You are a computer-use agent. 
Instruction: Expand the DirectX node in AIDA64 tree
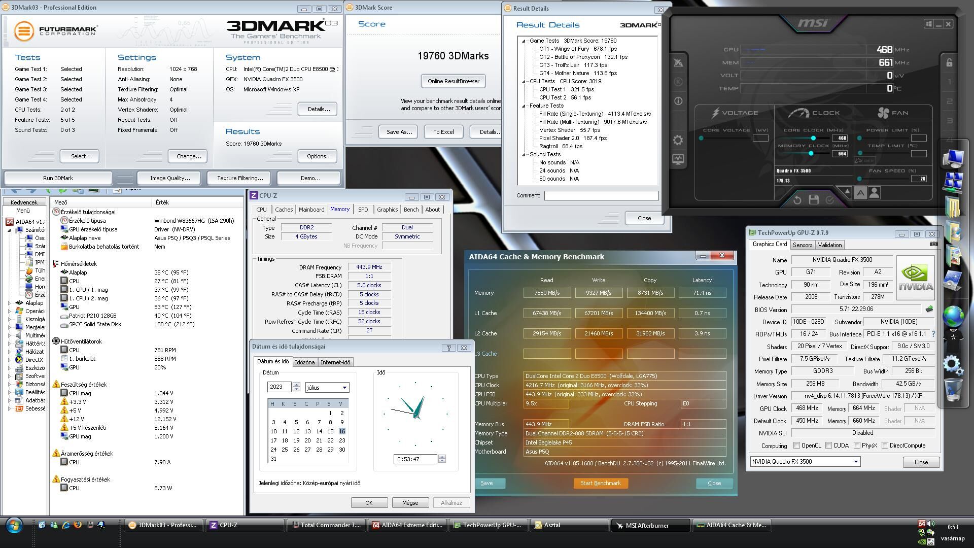(x=9, y=360)
